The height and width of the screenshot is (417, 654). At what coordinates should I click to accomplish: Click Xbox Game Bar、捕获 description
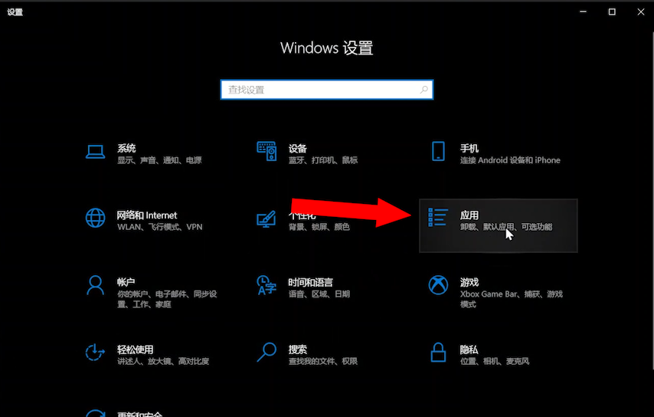click(512, 299)
